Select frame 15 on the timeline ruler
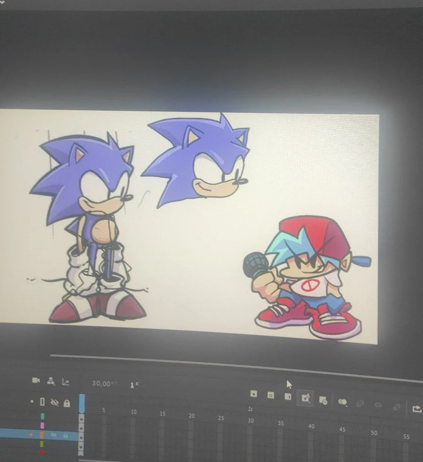This screenshot has height=462, width=423. [x=163, y=414]
